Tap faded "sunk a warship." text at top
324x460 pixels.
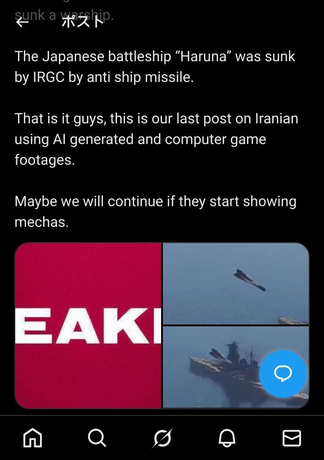point(64,15)
